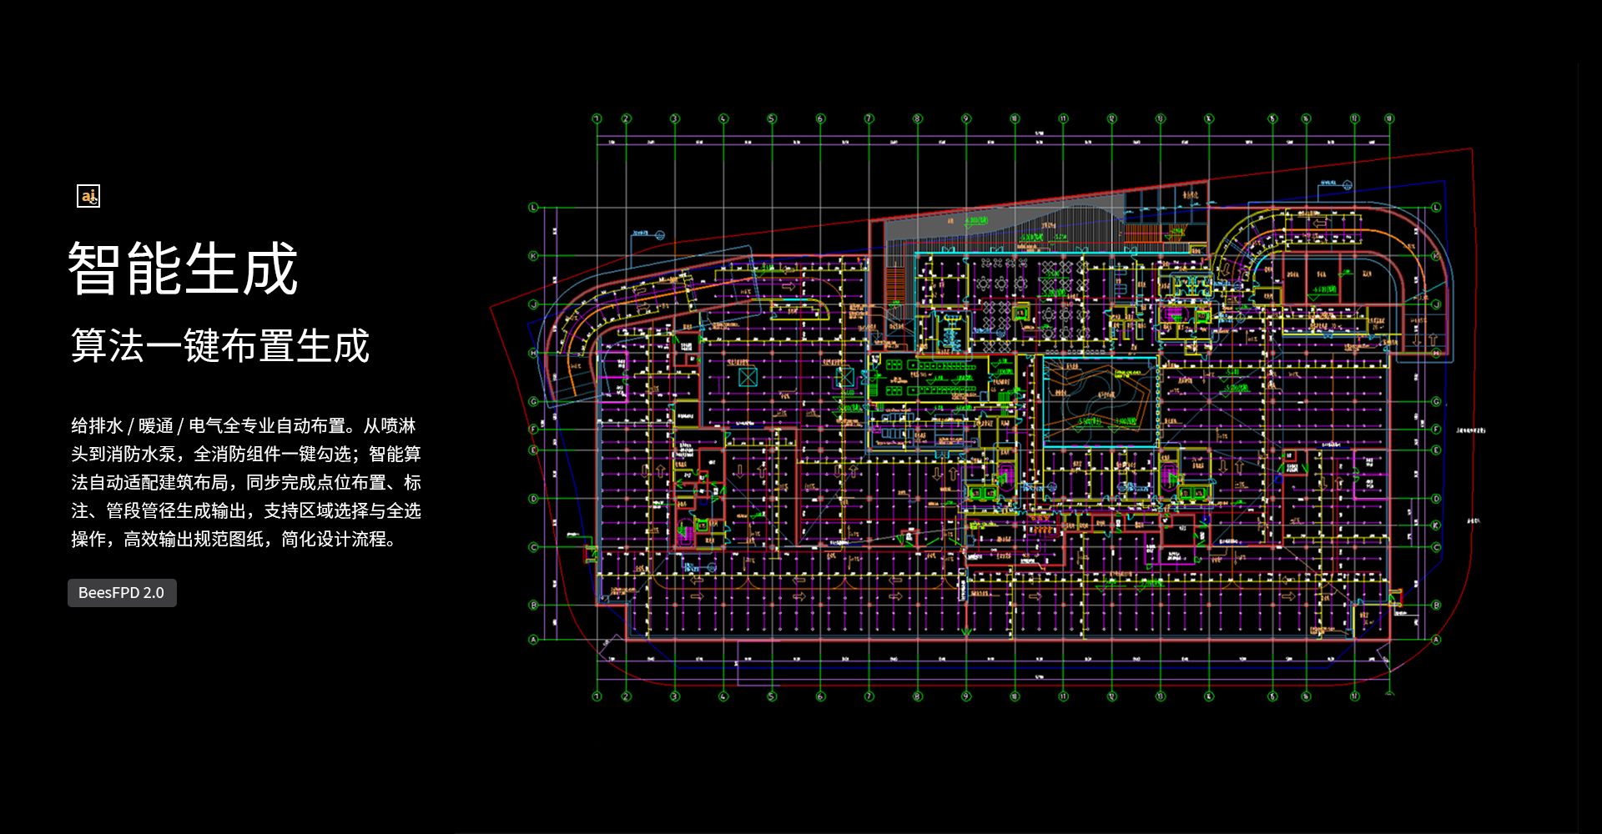The width and height of the screenshot is (1602, 834).
Task: Pick axis bubble G on the left side
Action: [x=534, y=401]
